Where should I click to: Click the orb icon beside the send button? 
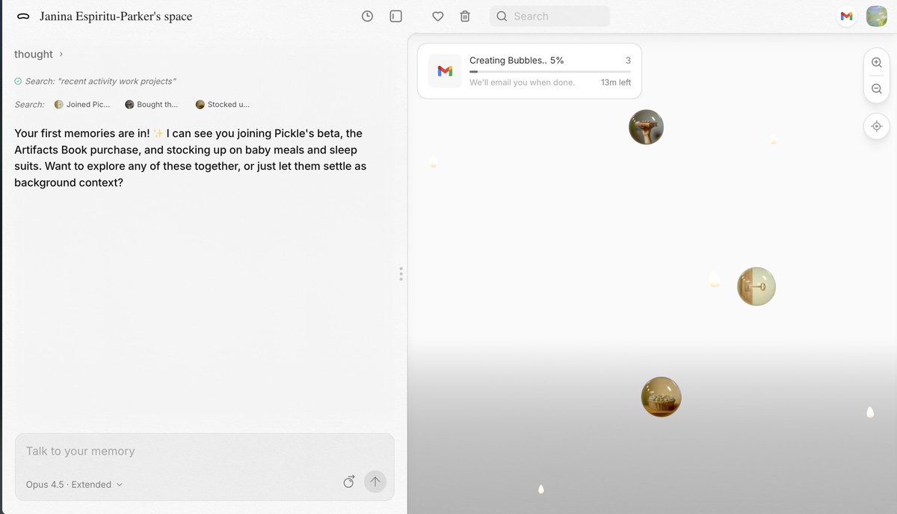[348, 482]
